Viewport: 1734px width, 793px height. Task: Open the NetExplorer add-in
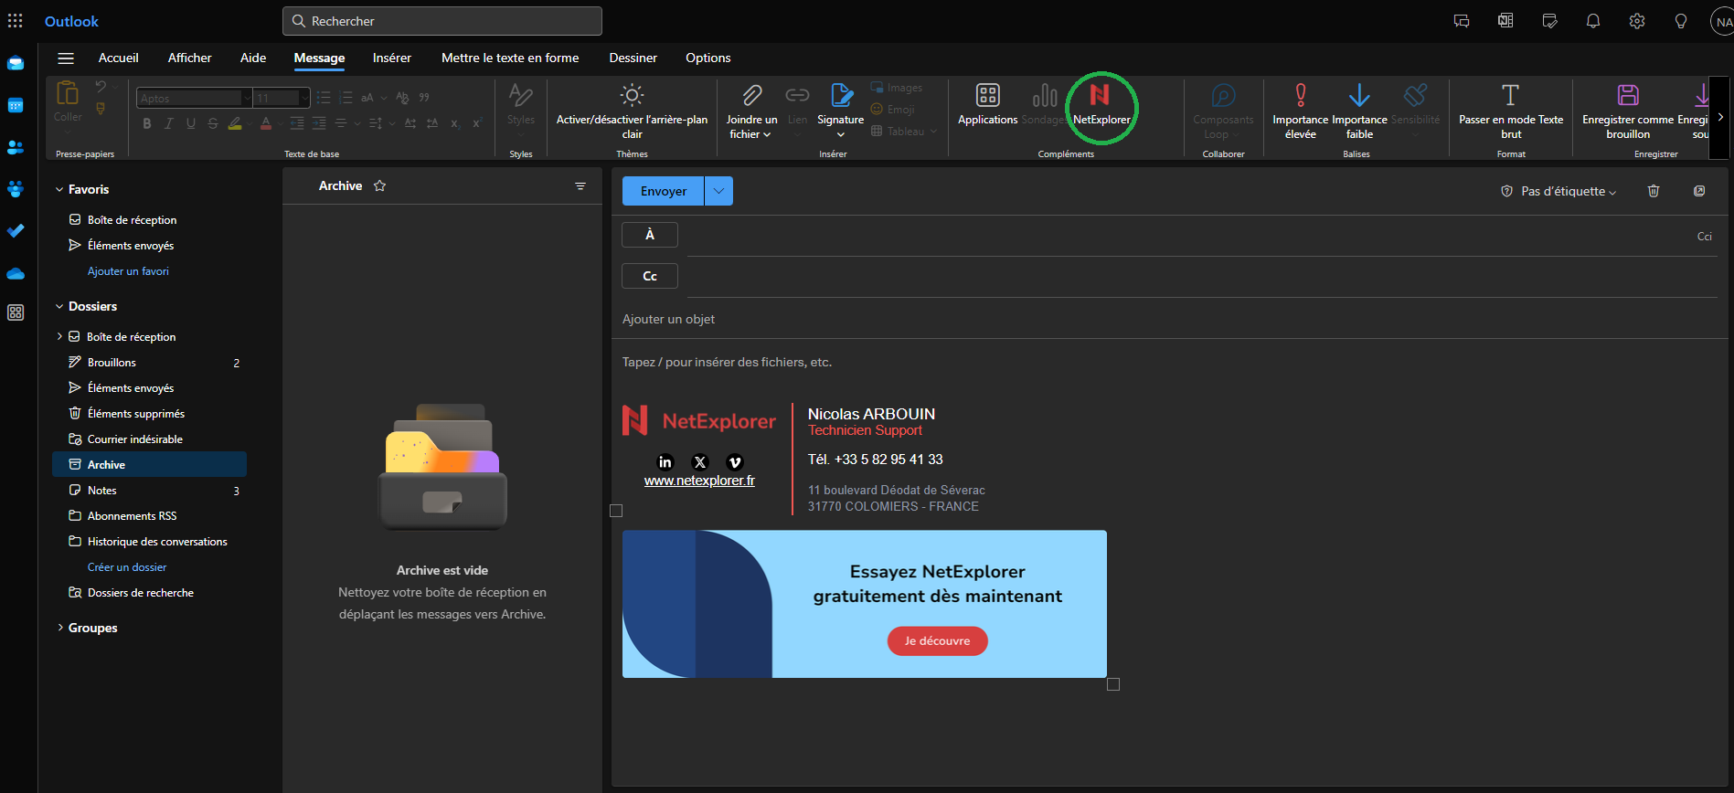click(x=1101, y=105)
